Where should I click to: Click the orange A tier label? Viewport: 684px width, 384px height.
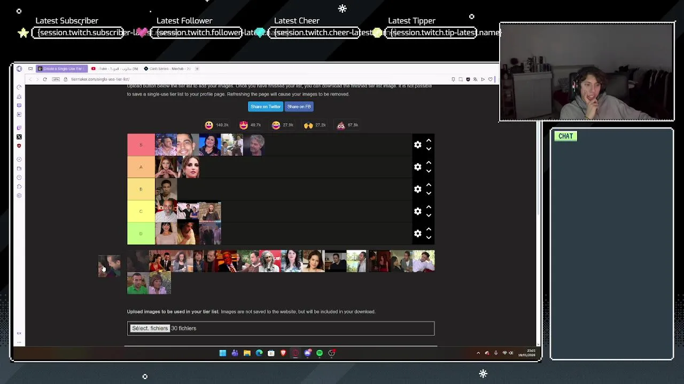pos(141,167)
